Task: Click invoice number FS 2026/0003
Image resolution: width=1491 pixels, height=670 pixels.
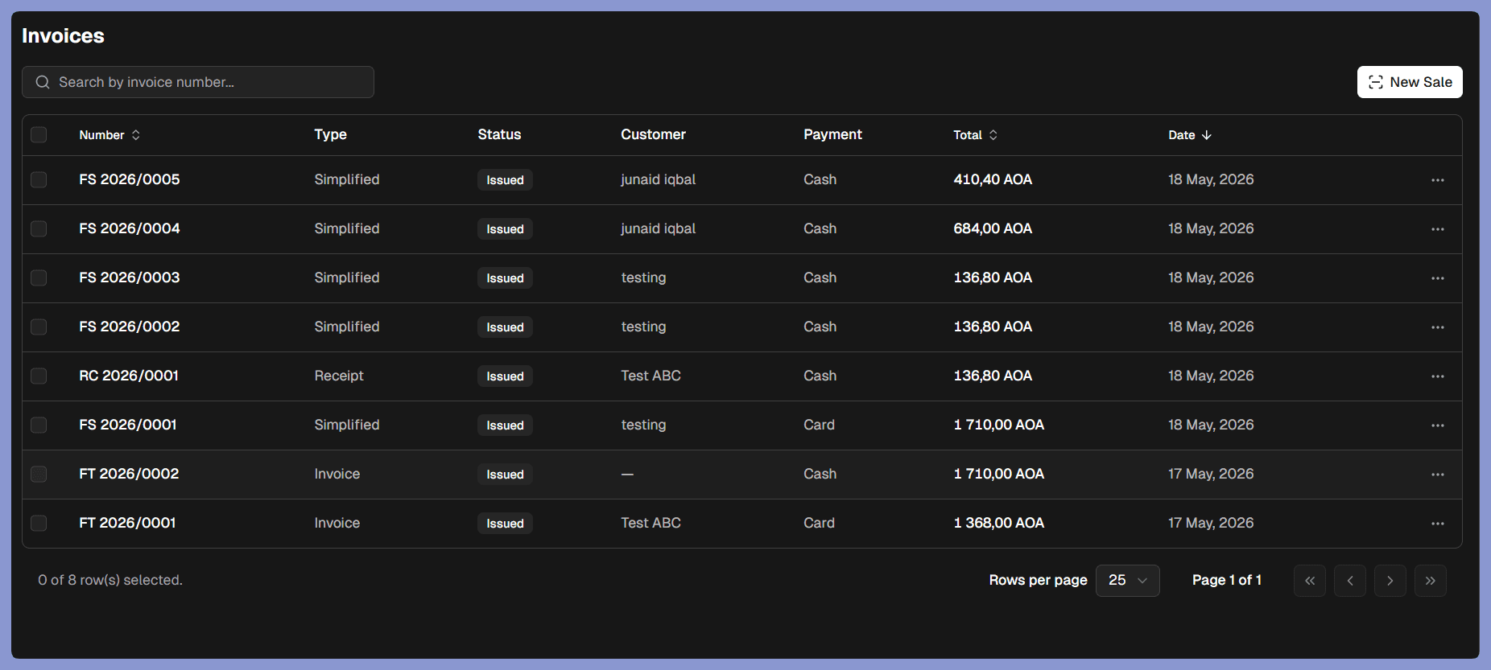Action: (130, 277)
